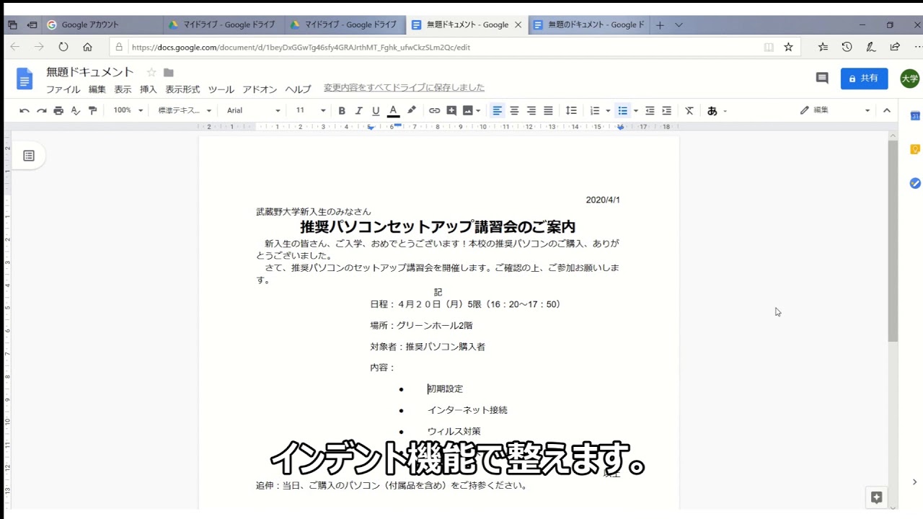The height and width of the screenshot is (519, 923).
Task: Open the 100% zoom dropdown
Action: [x=128, y=110]
